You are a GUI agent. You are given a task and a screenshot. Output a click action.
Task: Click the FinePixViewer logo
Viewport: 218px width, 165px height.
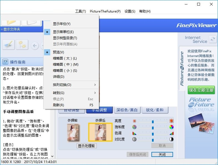[196, 25]
